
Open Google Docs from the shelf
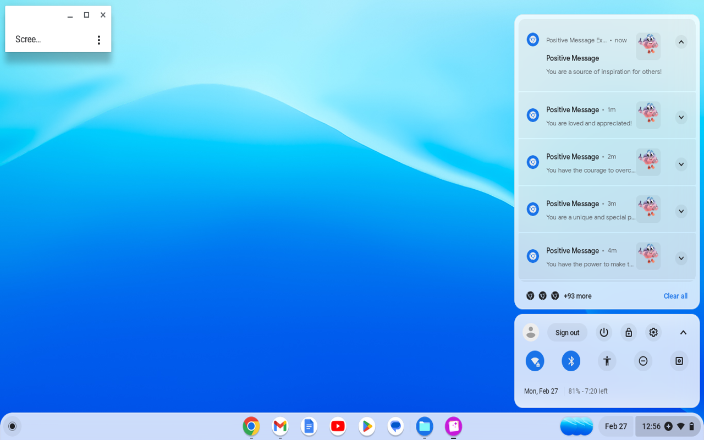309,426
